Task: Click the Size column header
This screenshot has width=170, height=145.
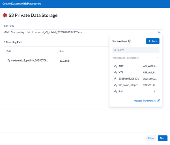Action: [61, 51]
